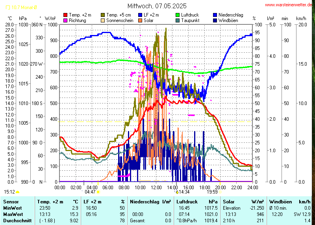Click the elevation value -21.250
Image resolution: width=315 pixels, height=225 pixels.
click(x=257, y=208)
